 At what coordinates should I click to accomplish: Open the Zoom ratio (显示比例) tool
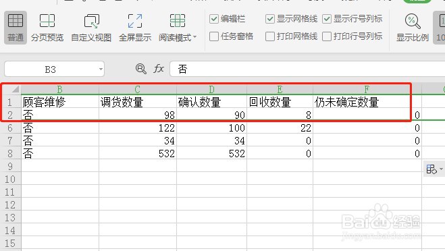[x=412, y=28]
